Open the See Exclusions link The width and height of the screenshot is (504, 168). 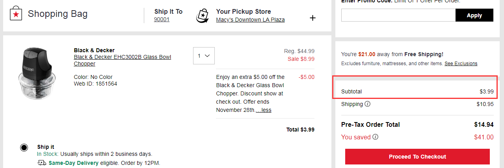[461, 64]
